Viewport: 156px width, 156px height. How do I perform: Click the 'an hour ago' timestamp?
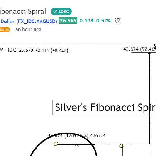click(x=28, y=30)
